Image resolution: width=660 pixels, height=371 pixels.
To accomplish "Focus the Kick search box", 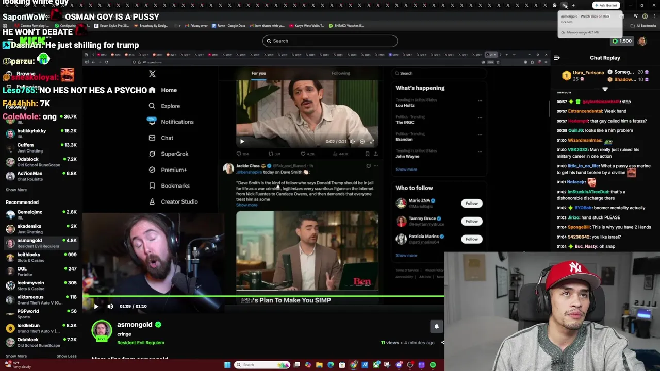I will (330, 41).
